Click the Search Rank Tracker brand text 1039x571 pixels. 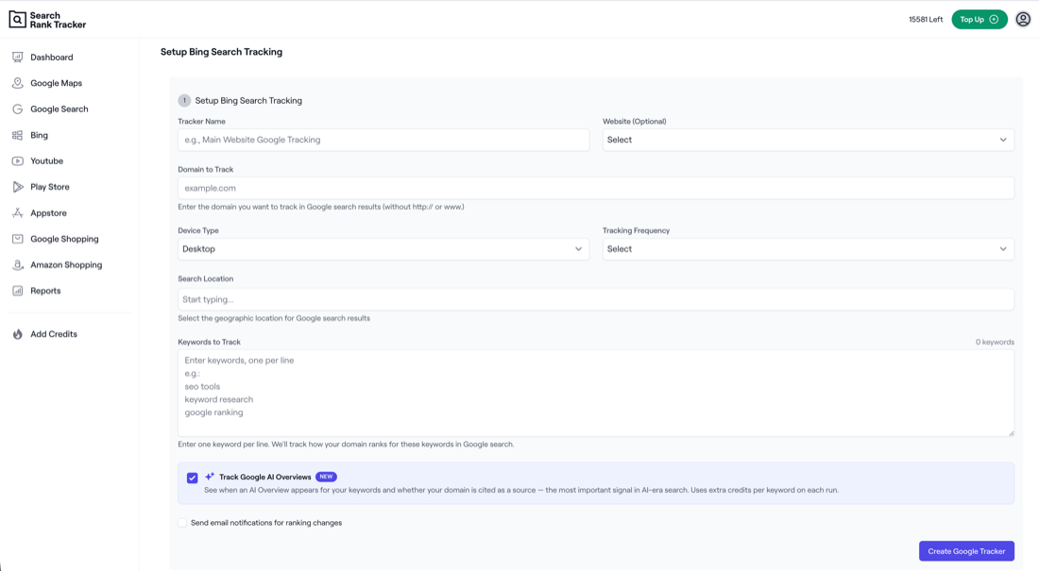pos(58,20)
